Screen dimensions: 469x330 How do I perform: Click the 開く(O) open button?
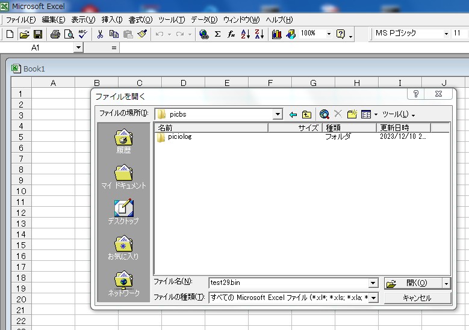[x=414, y=283]
